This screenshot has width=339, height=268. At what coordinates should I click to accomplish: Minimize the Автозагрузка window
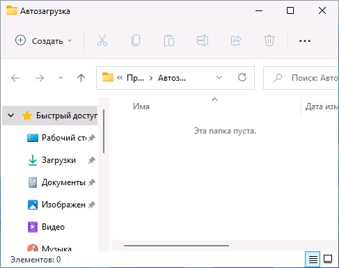click(259, 10)
